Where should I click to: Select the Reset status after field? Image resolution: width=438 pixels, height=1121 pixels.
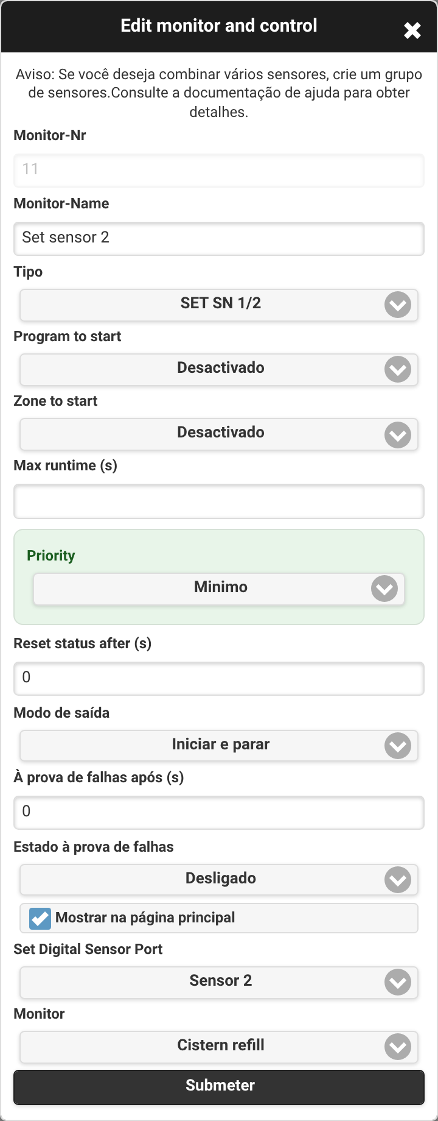tap(219, 678)
